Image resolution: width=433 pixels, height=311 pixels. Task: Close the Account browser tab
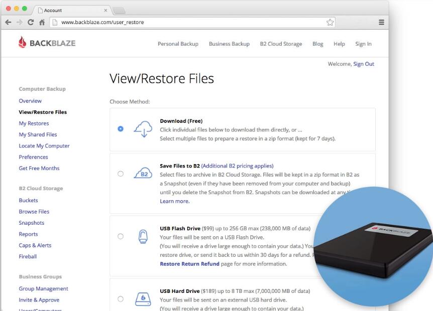click(x=105, y=11)
